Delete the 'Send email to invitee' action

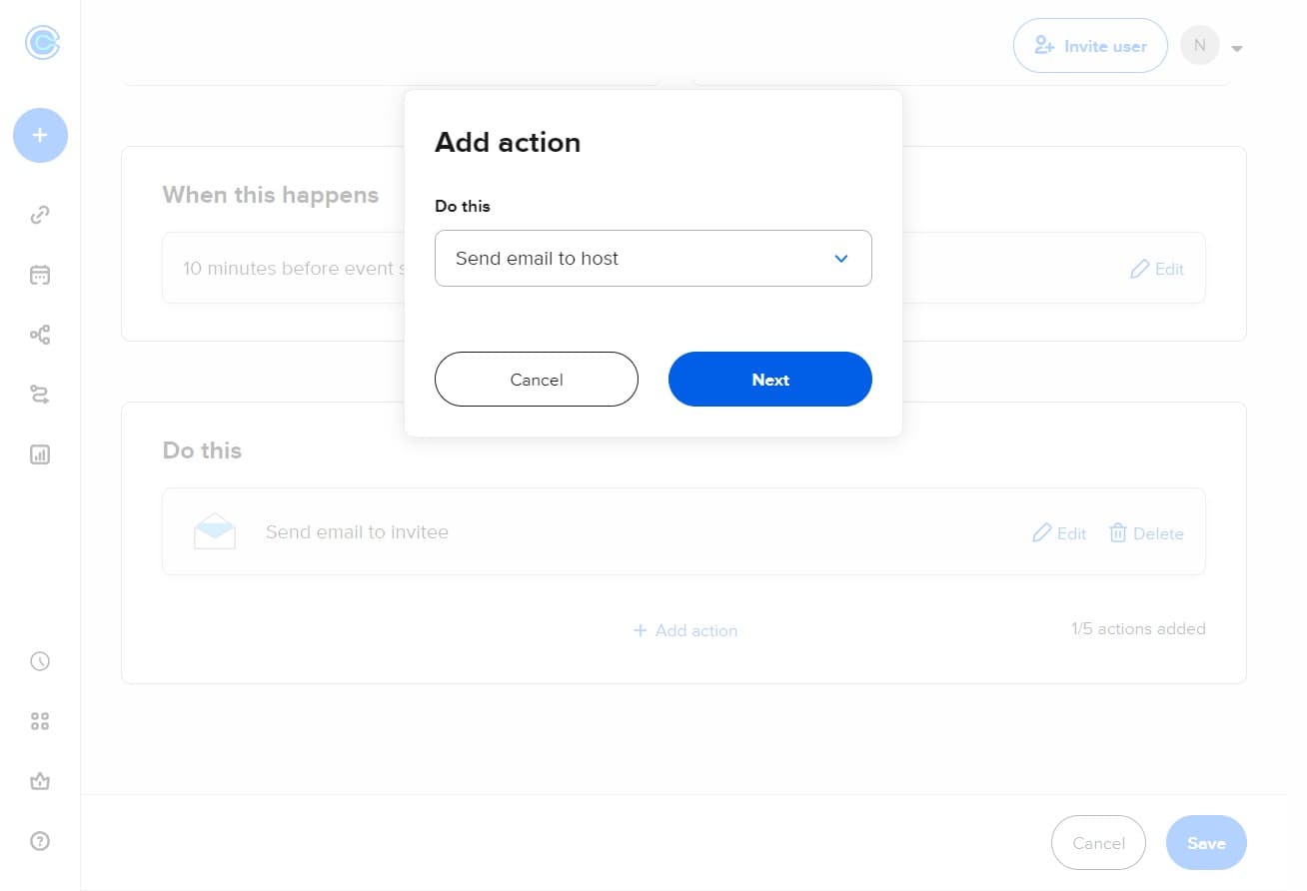tap(1146, 533)
